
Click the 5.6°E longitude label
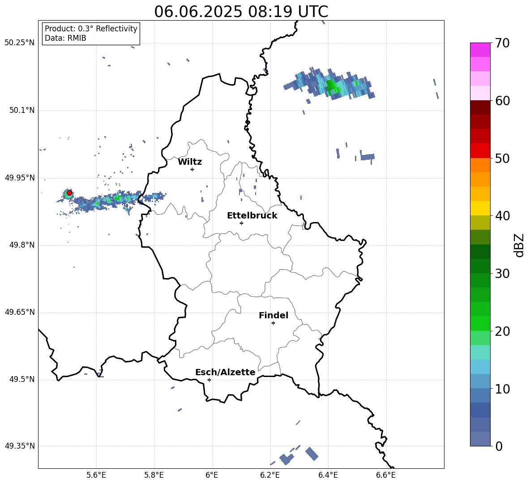coord(96,475)
